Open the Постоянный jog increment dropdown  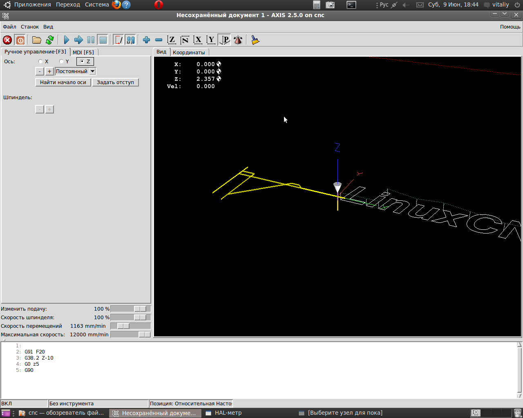pos(92,71)
